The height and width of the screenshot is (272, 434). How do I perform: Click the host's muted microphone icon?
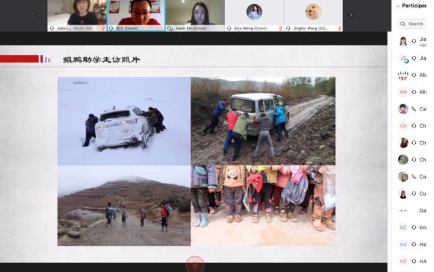coord(103,28)
